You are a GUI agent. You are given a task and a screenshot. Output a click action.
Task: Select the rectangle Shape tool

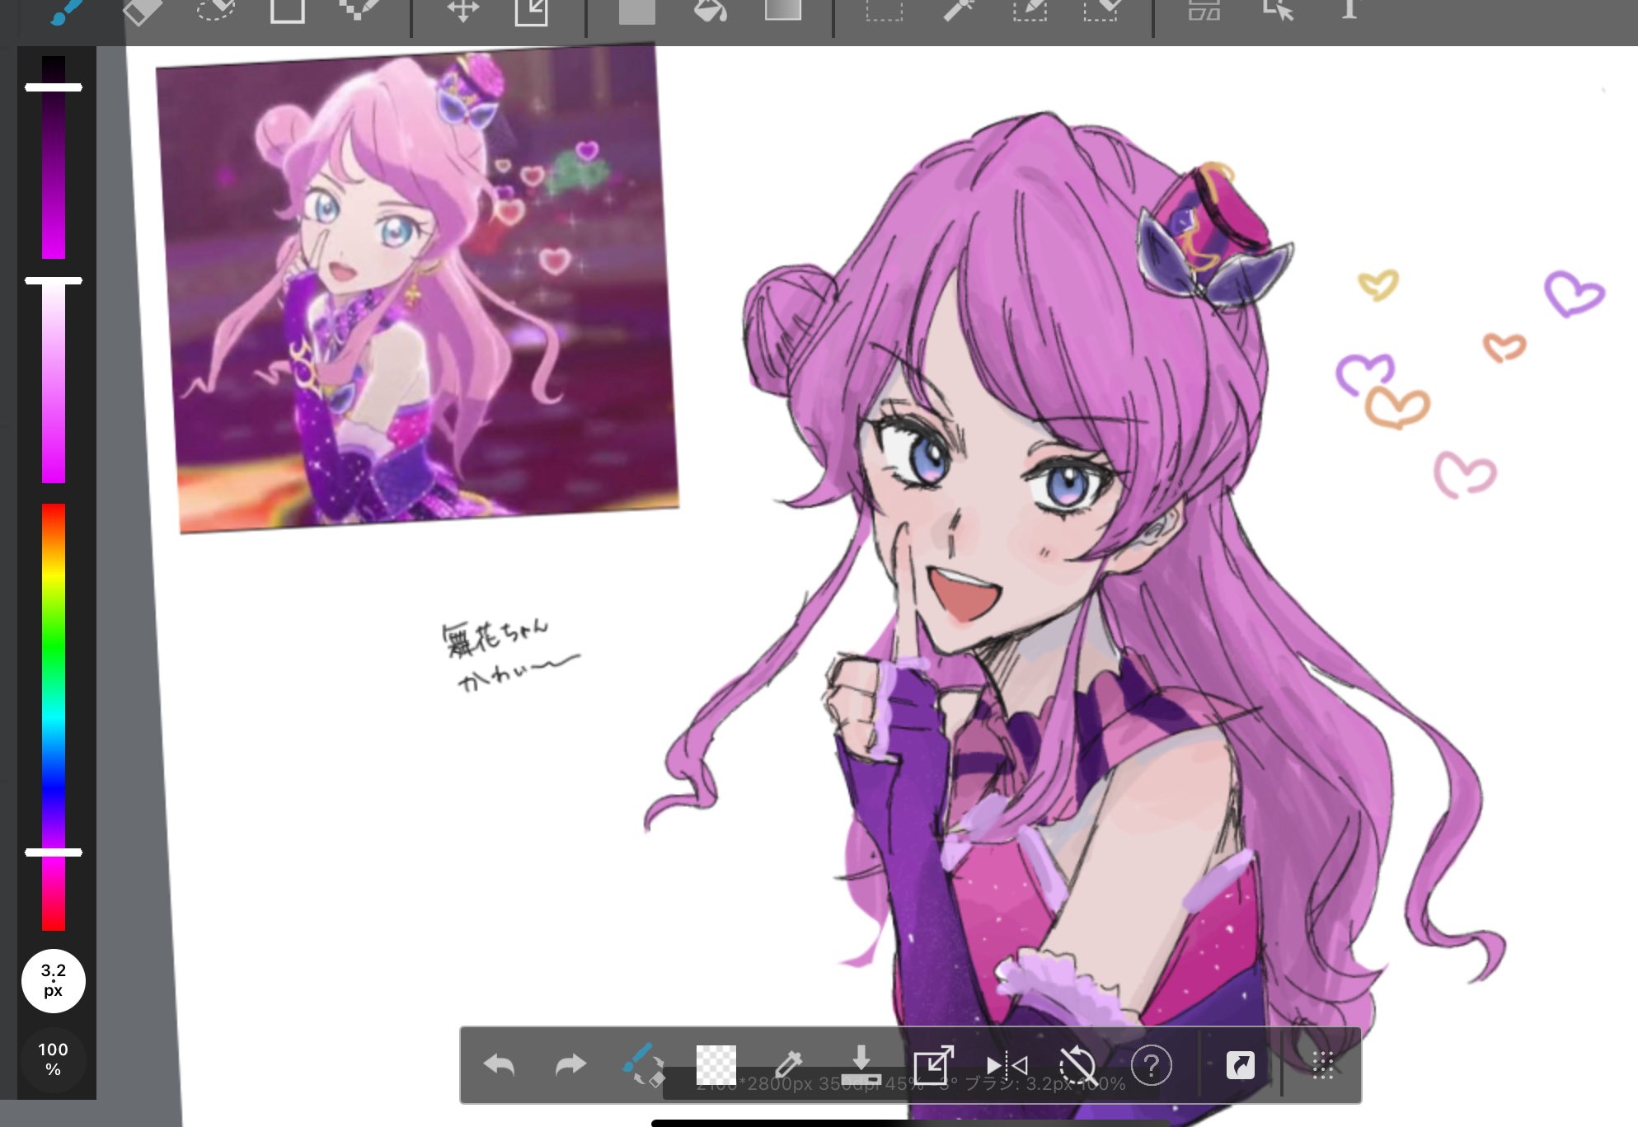287,10
